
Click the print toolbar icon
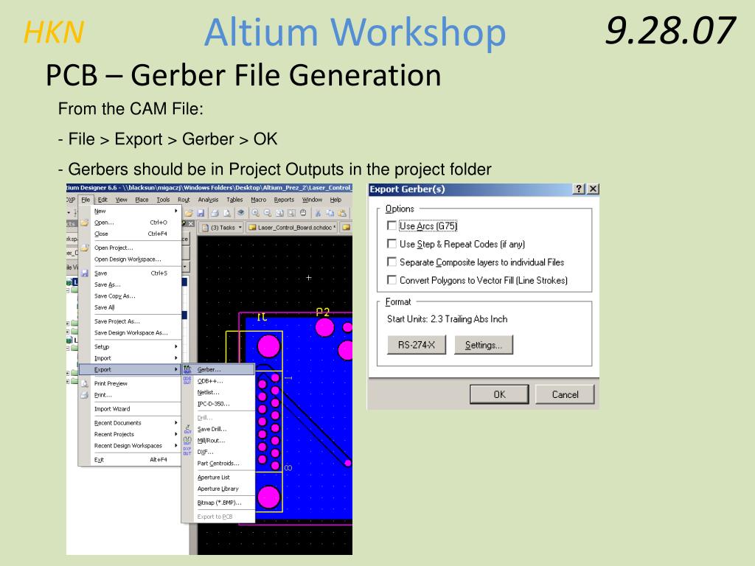215,213
